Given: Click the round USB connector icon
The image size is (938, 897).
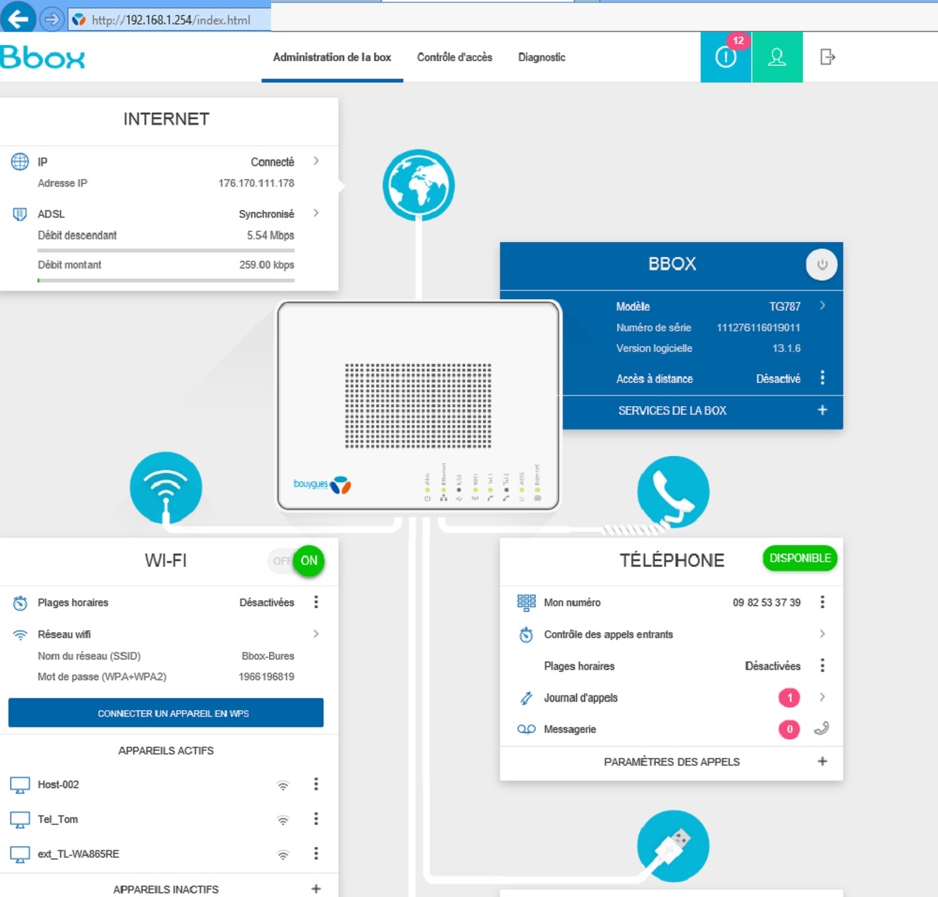Looking at the screenshot, I should [x=673, y=845].
